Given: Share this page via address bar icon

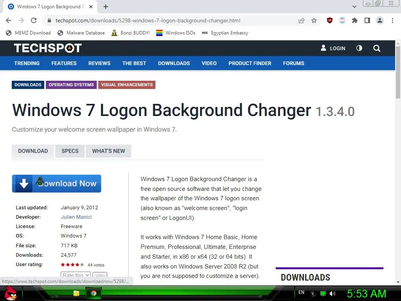Looking at the screenshot, I should 302,20.
